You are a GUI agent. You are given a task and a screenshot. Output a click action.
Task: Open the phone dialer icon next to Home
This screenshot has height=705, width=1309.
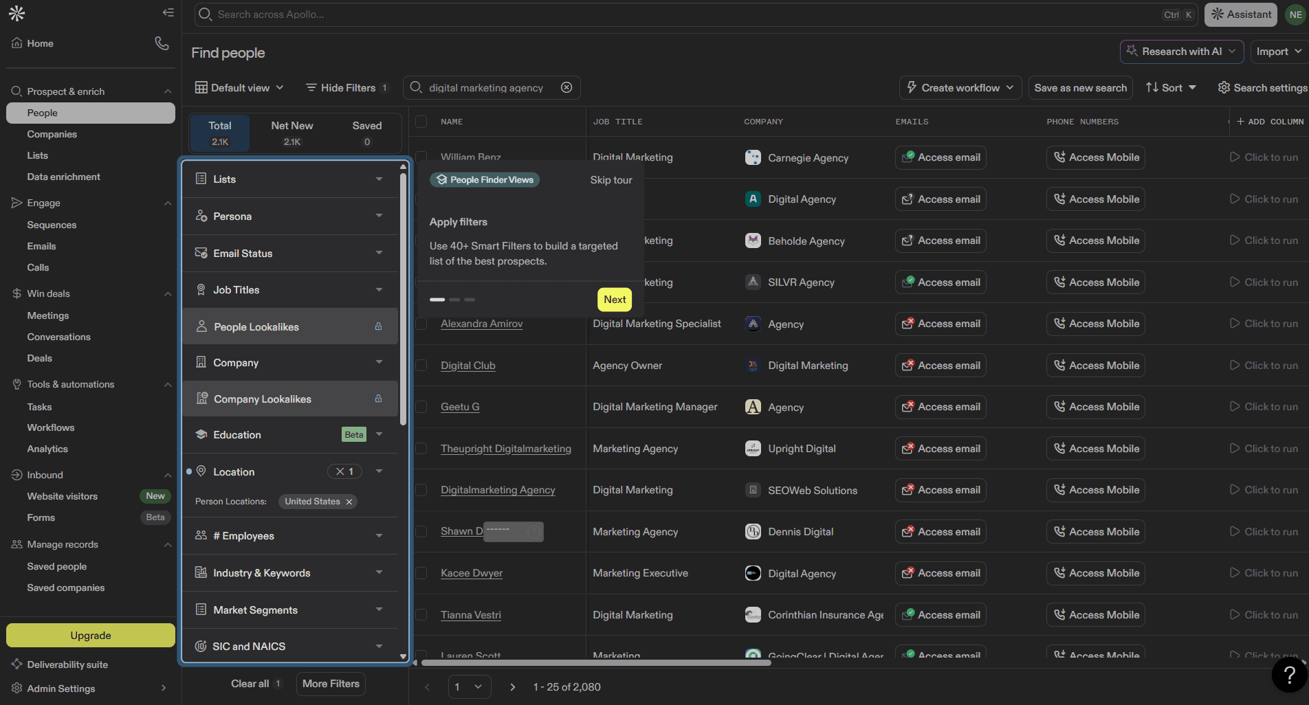click(162, 43)
